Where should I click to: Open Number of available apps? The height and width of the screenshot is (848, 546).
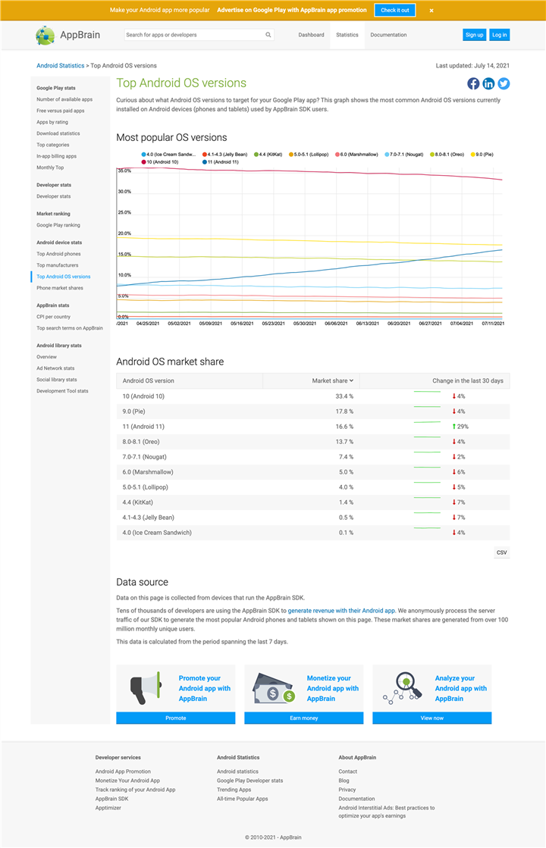click(x=64, y=99)
